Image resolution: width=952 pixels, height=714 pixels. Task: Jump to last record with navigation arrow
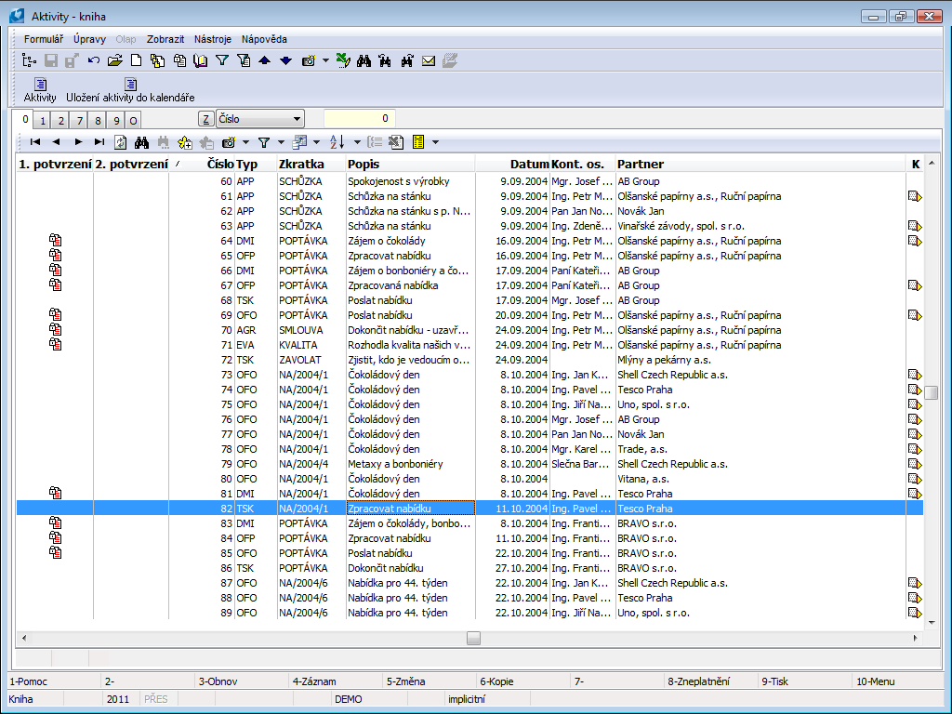coord(99,142)
